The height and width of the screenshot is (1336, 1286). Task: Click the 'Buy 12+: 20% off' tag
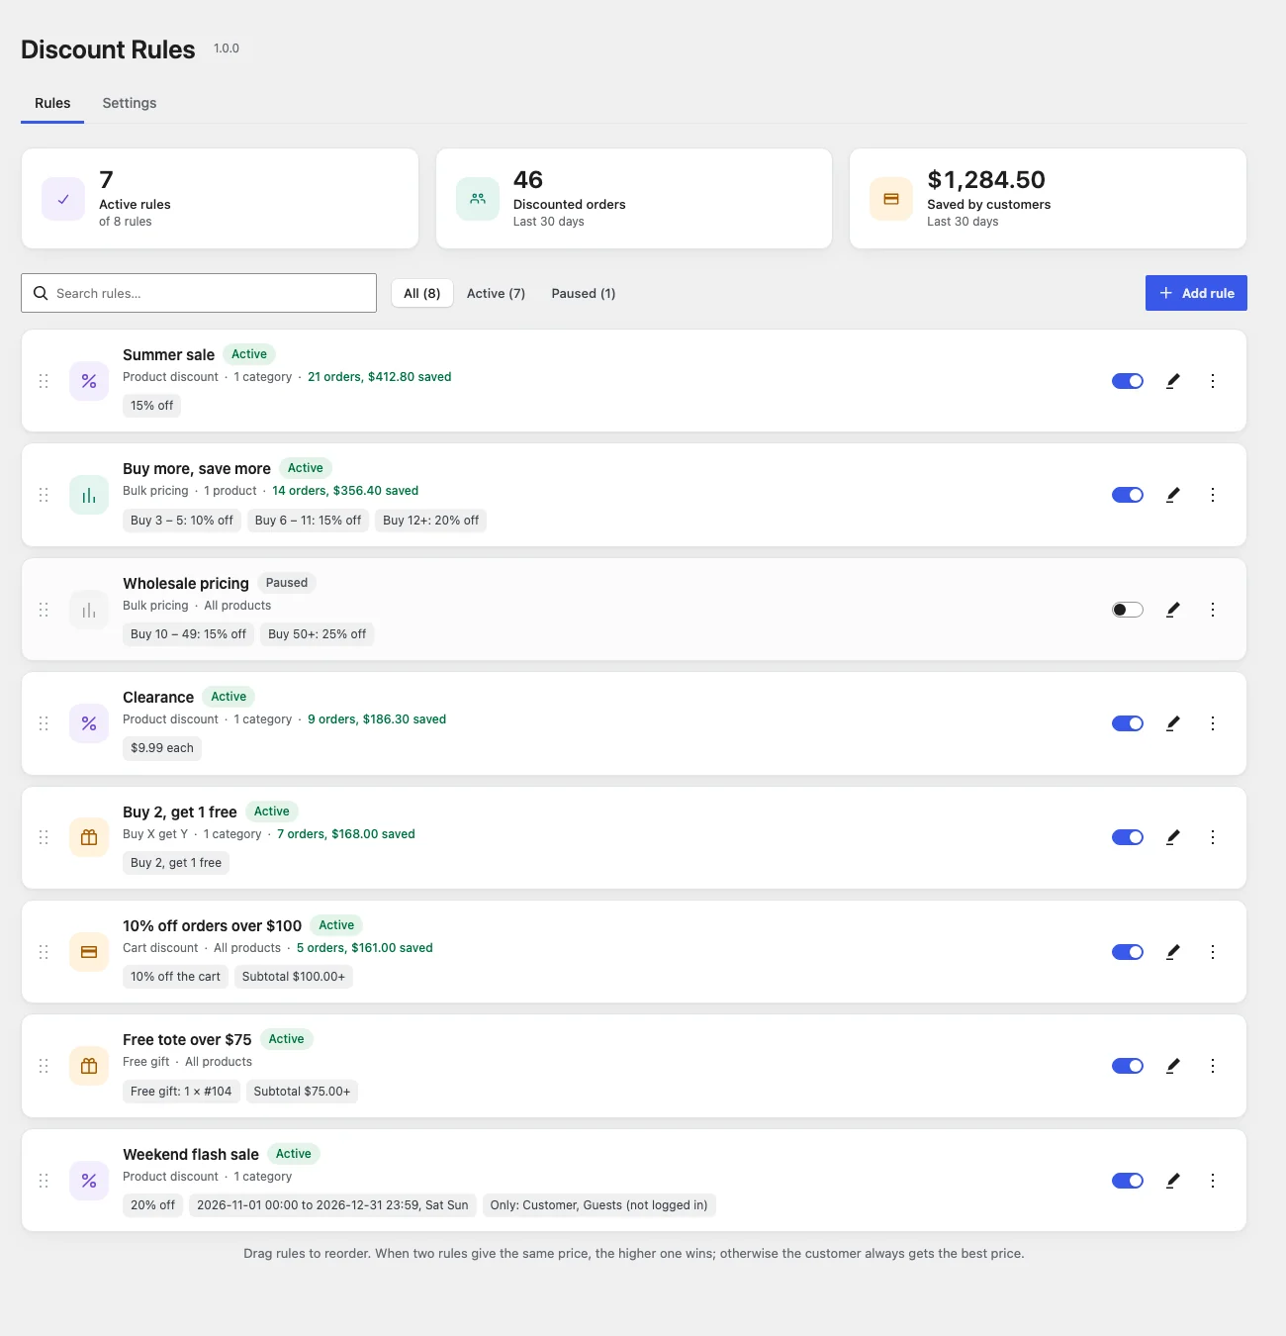(x=430, y=521)
